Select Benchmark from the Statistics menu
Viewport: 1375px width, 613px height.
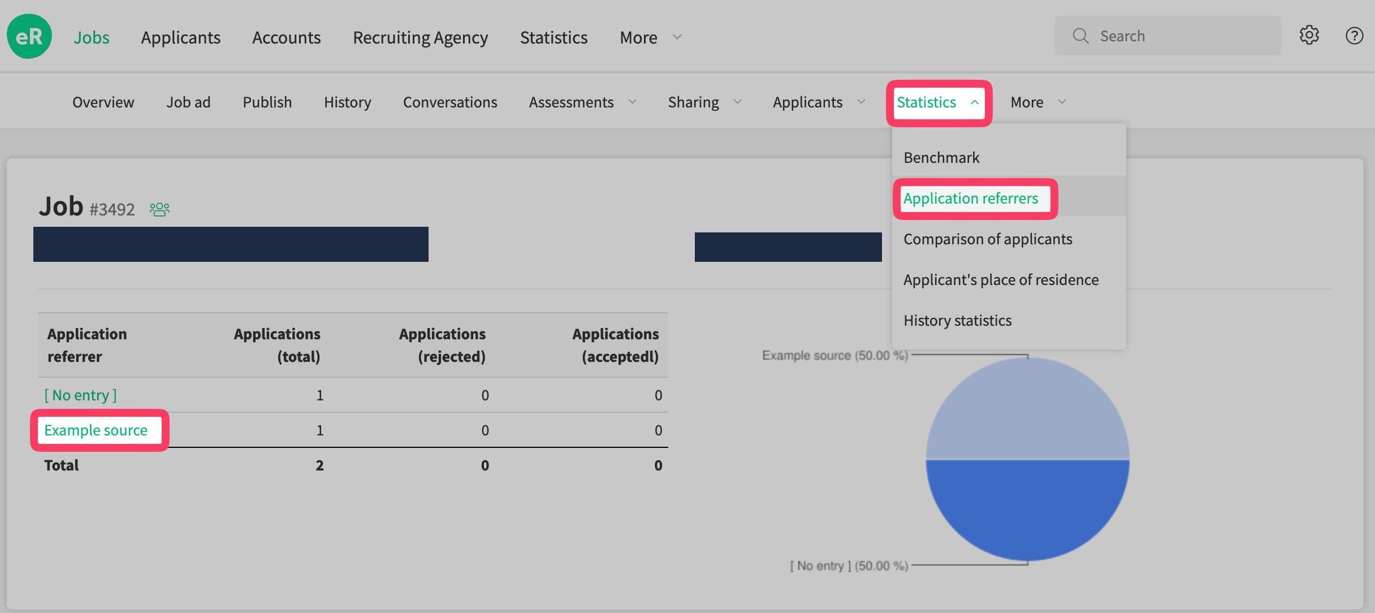941,158
